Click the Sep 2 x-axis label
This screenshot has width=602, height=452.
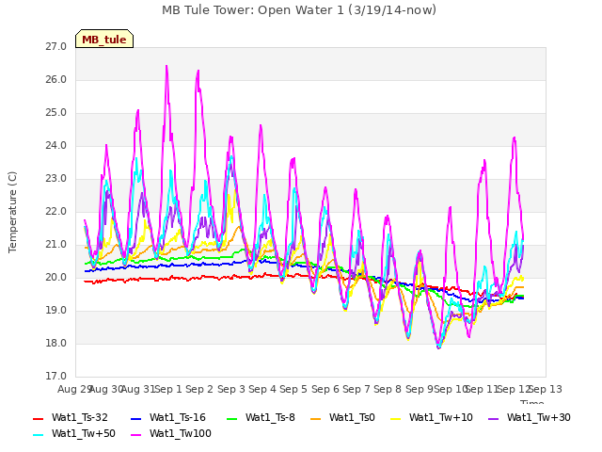click(x=199, y=390)
